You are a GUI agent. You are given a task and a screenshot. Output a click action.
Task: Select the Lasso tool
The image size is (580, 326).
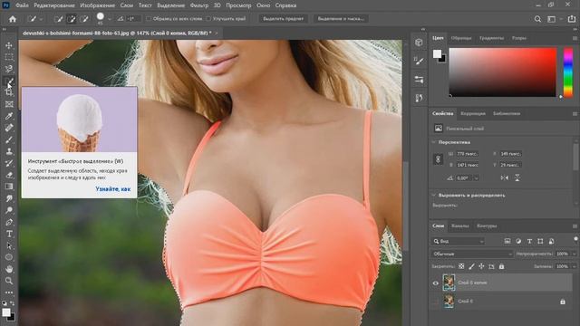[x=9, y=69]
